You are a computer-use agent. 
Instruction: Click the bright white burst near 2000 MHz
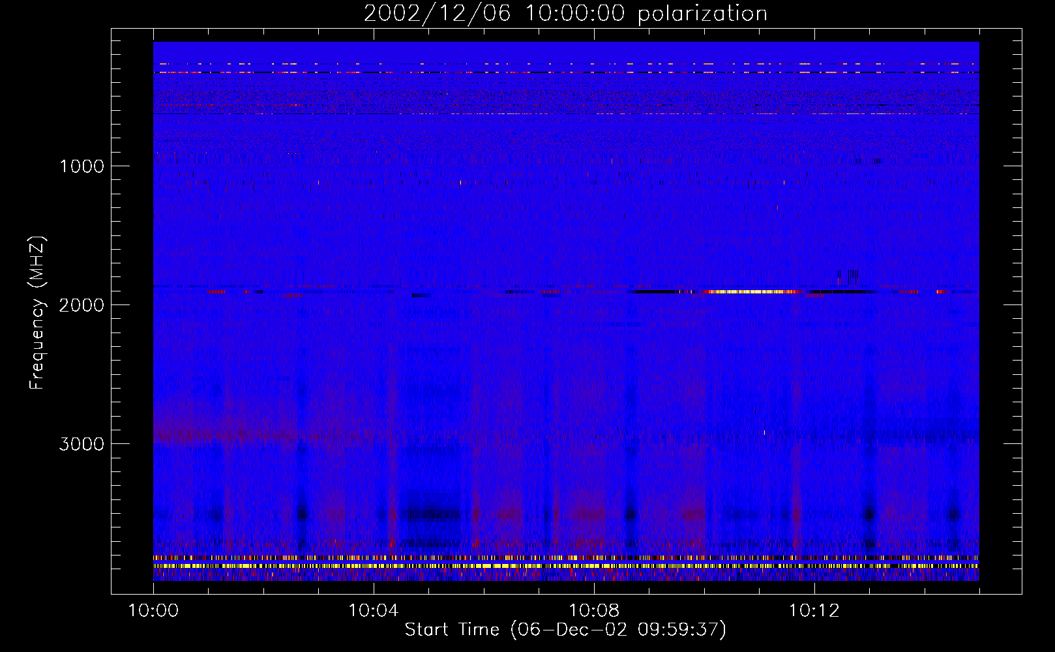coord(750,292)
